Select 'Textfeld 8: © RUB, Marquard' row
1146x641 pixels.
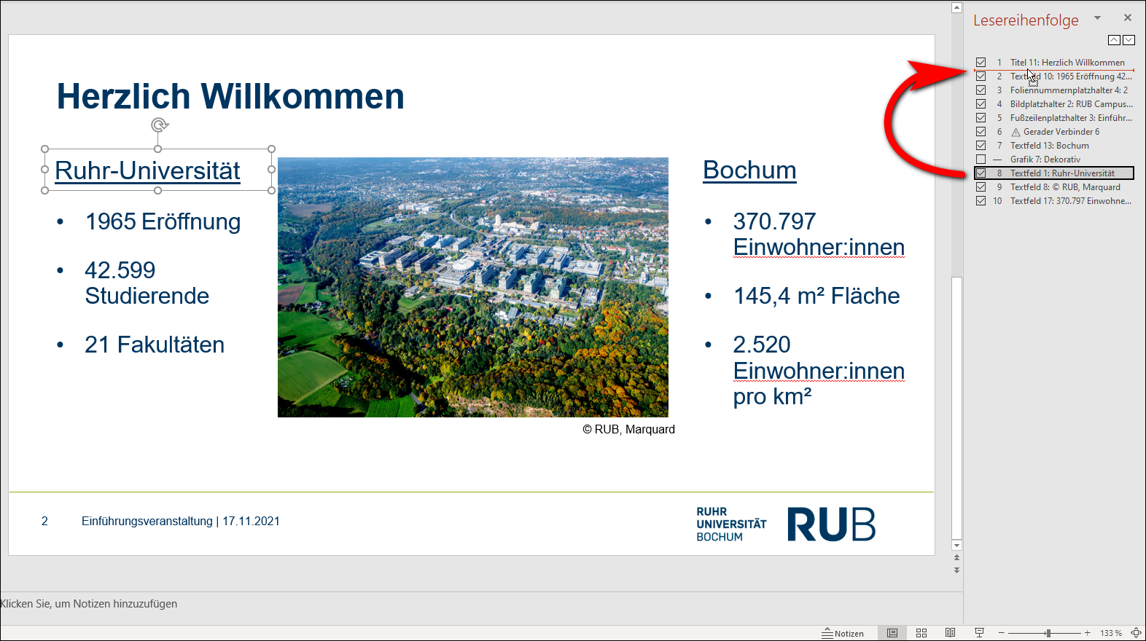point(1054,187)
